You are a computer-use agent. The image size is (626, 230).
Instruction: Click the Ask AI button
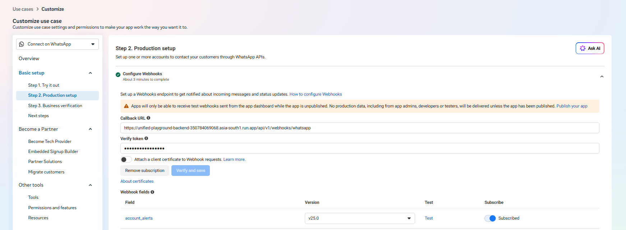(590, 48)
